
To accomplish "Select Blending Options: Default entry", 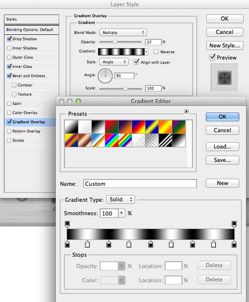I will [x=32, y=29].
